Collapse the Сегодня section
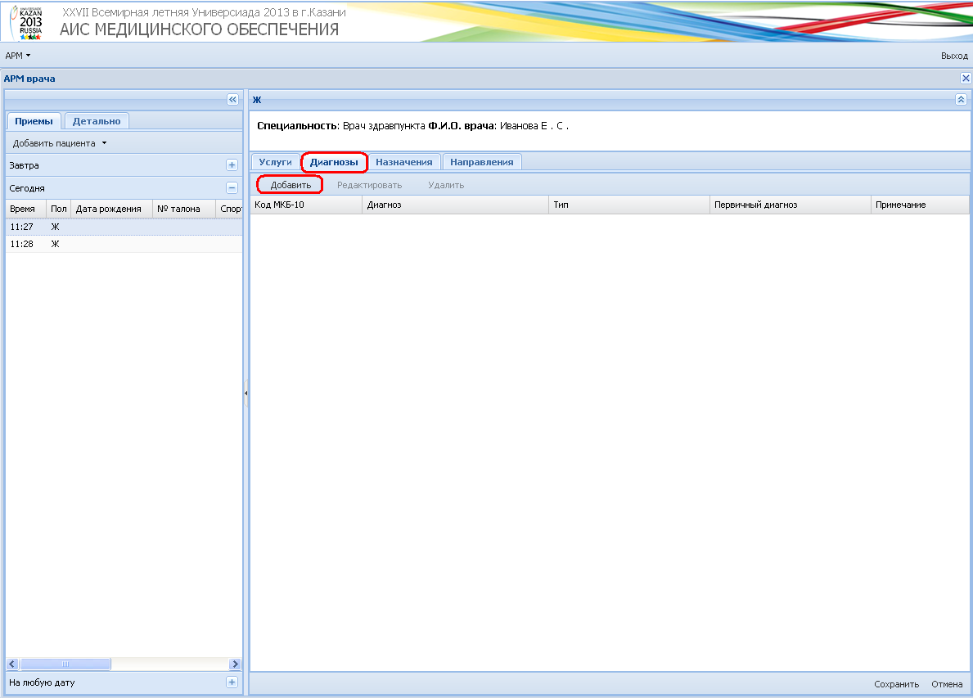This screenshot has height=698, width=973. [232, 187]
